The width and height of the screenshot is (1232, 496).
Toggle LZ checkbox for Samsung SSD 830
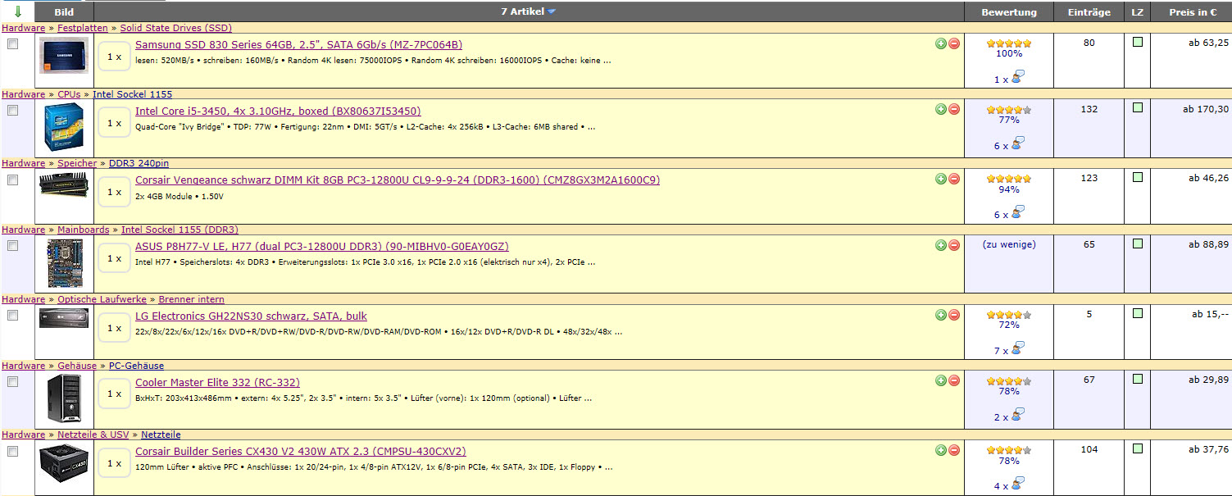tap(1137, 42)
